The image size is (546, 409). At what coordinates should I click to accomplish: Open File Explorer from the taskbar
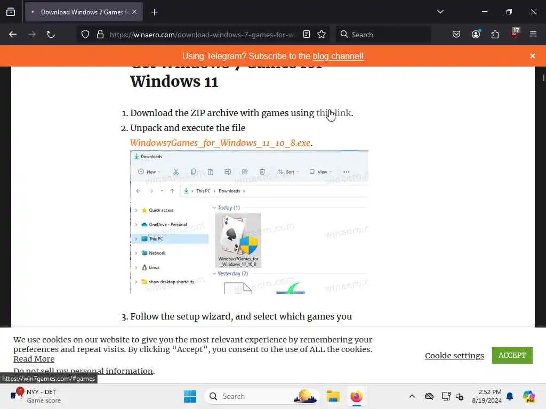tap(333, 396)
